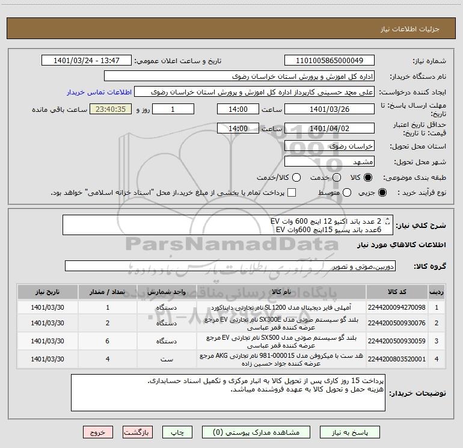Click the remaining days field showing 1
The image size is (463, 448).
coord(173,109)
